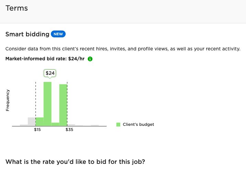Click the $35 axis label
The height and width of the screenshot is (169, 246).
pos(69,130)
